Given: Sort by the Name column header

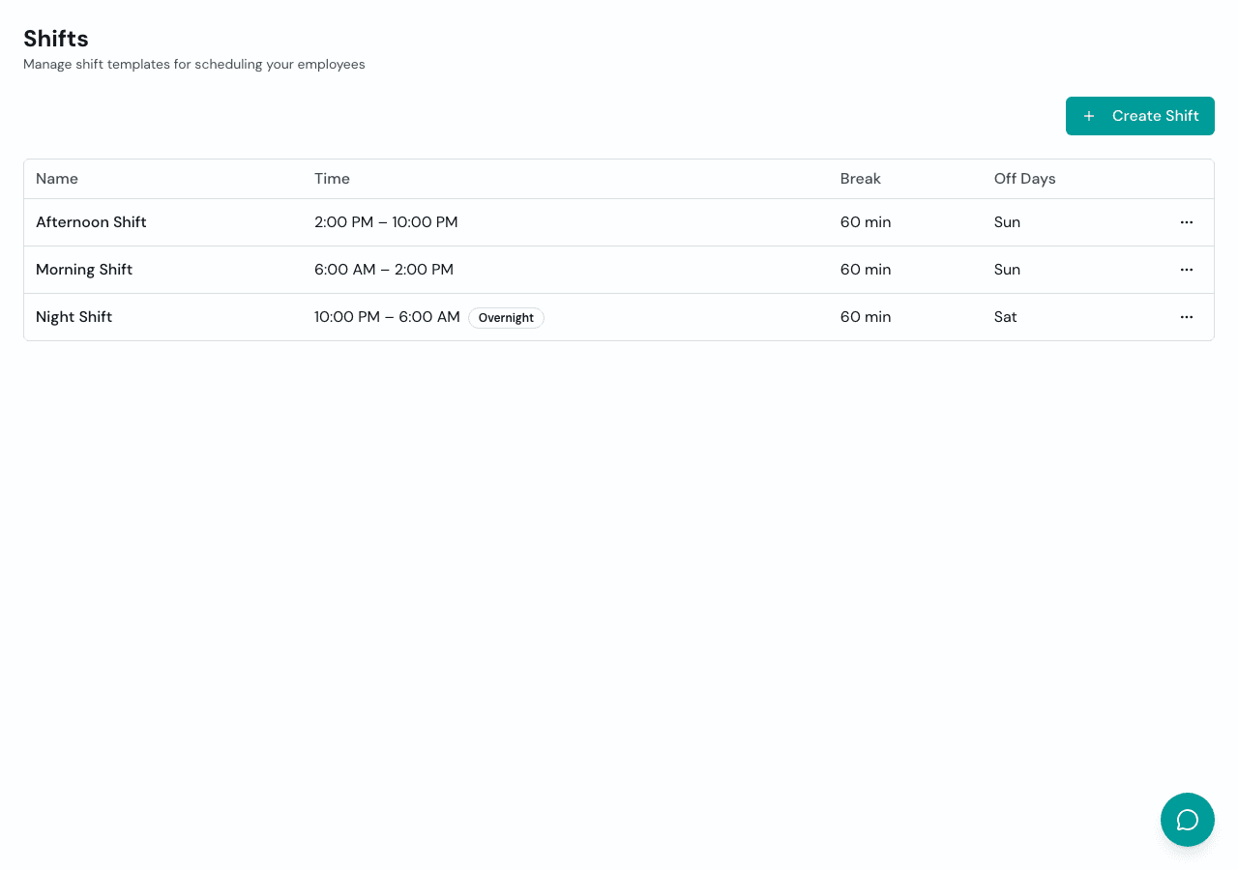Looking at the screenshot, I should click(56, 179).
